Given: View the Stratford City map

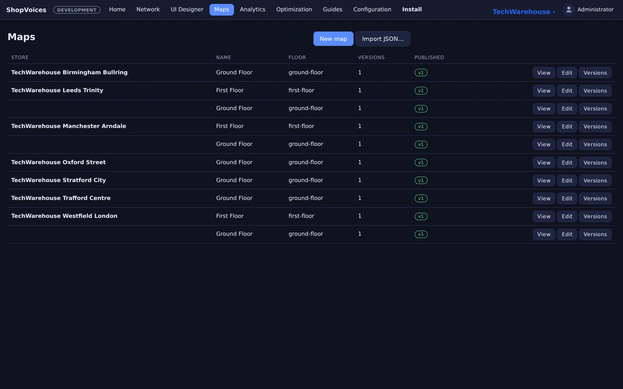Looking at the screenshot, I should click(544, 180).
